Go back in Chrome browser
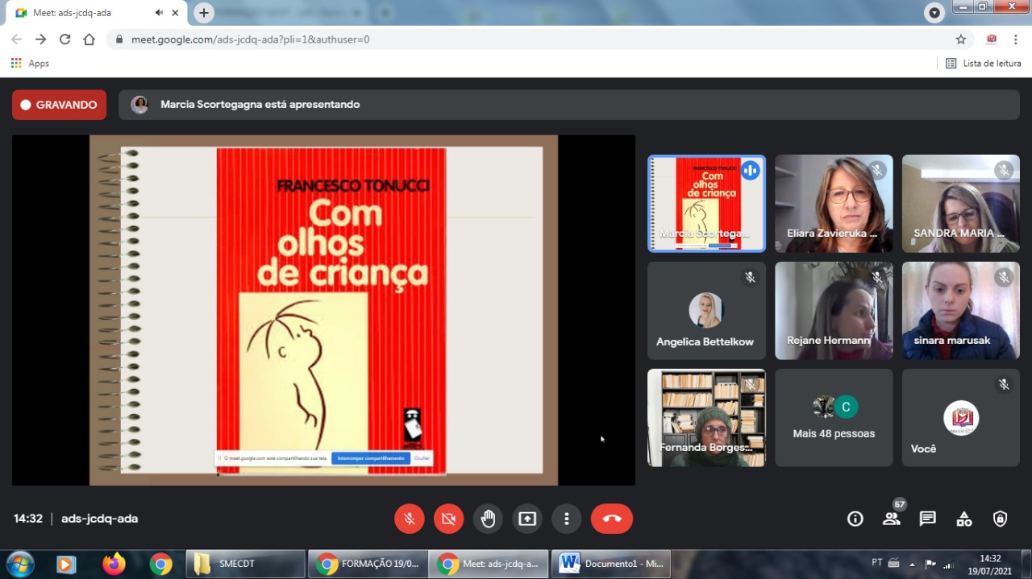This screenshot has width=1032, height=579. click(16, 39)
